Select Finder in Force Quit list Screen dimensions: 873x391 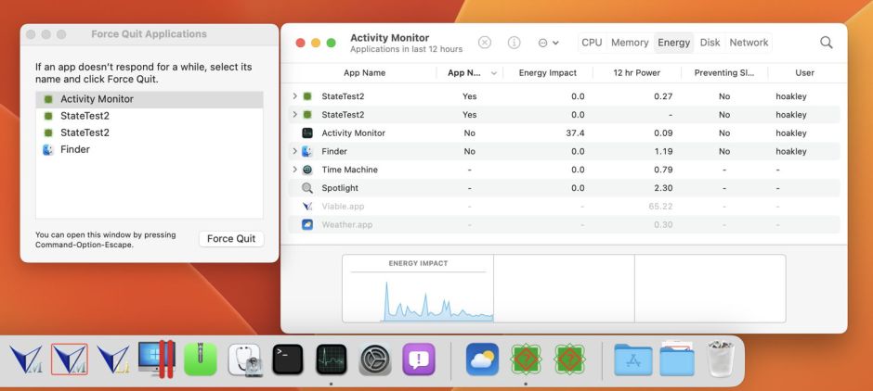pos(75,149)
